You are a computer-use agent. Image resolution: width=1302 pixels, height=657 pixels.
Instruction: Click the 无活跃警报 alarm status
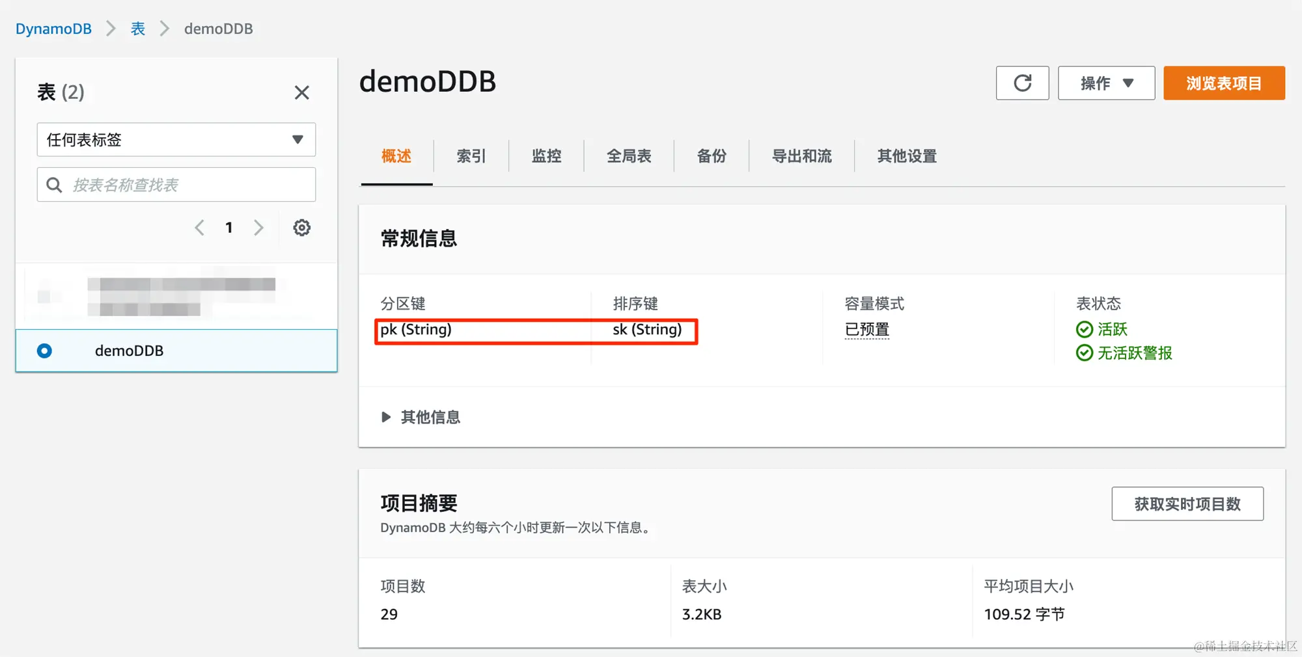(1135, 353)
